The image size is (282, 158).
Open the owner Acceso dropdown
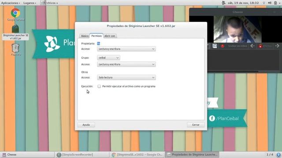pyautogui.click(x=126, y=49)
